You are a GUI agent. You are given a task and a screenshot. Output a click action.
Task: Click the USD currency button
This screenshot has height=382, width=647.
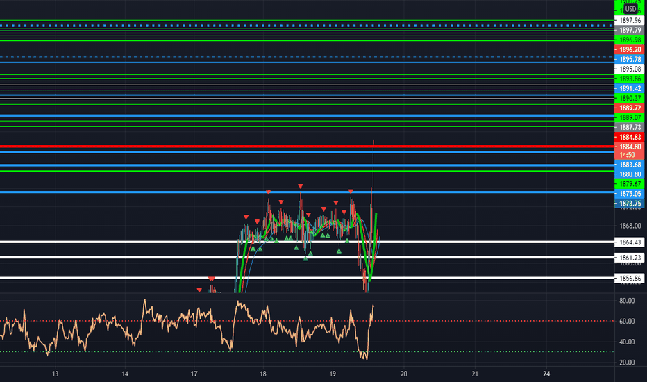630,9
